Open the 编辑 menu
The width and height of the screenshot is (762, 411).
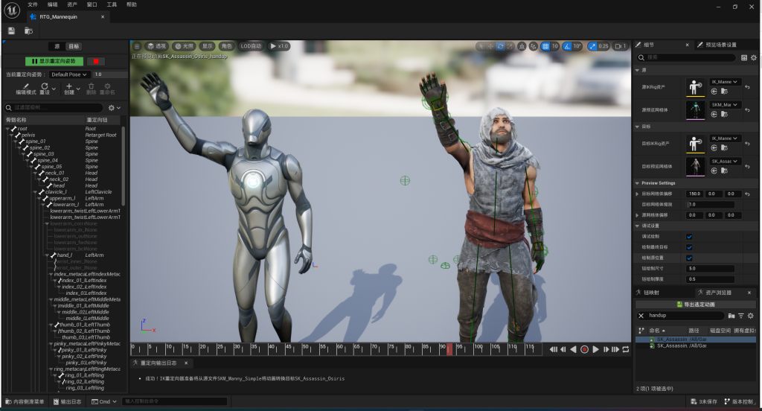53,4
